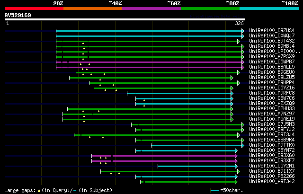Click the cyan alignment bar for A9TTK0

(x=196, y=146)
